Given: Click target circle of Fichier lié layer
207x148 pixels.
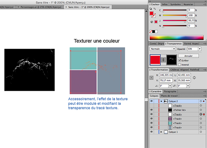Looking at the screenshot, I should tap(200, 110).
